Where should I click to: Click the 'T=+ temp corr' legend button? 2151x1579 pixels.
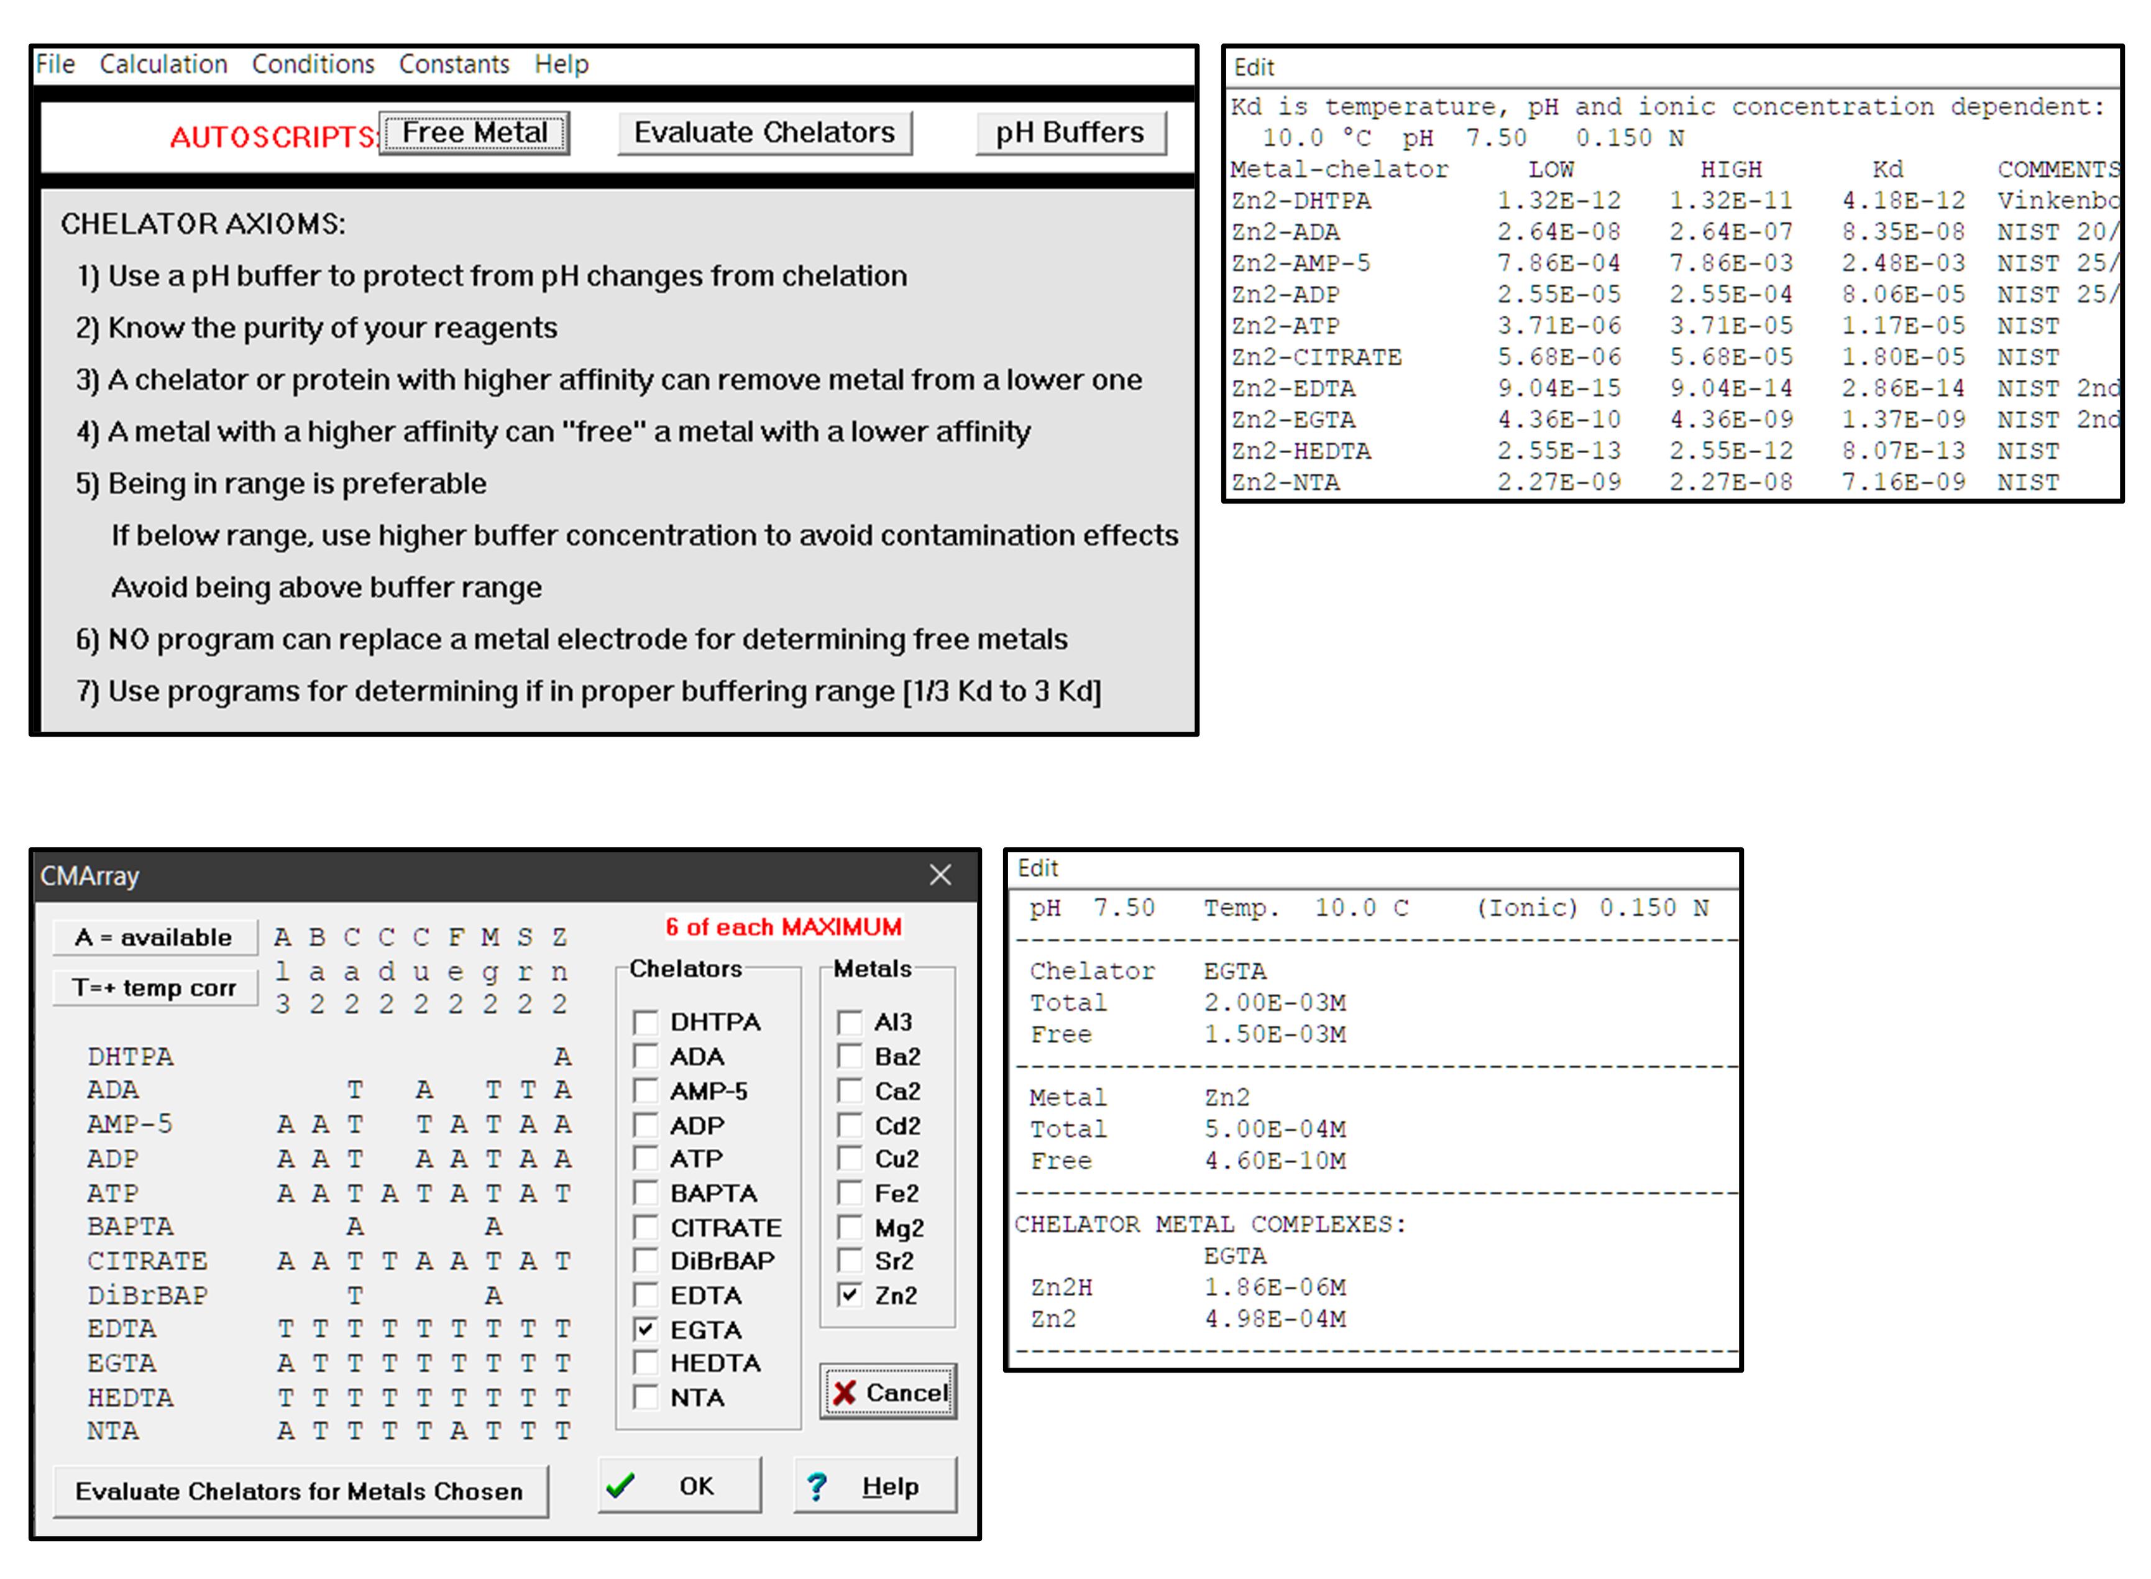155,987
